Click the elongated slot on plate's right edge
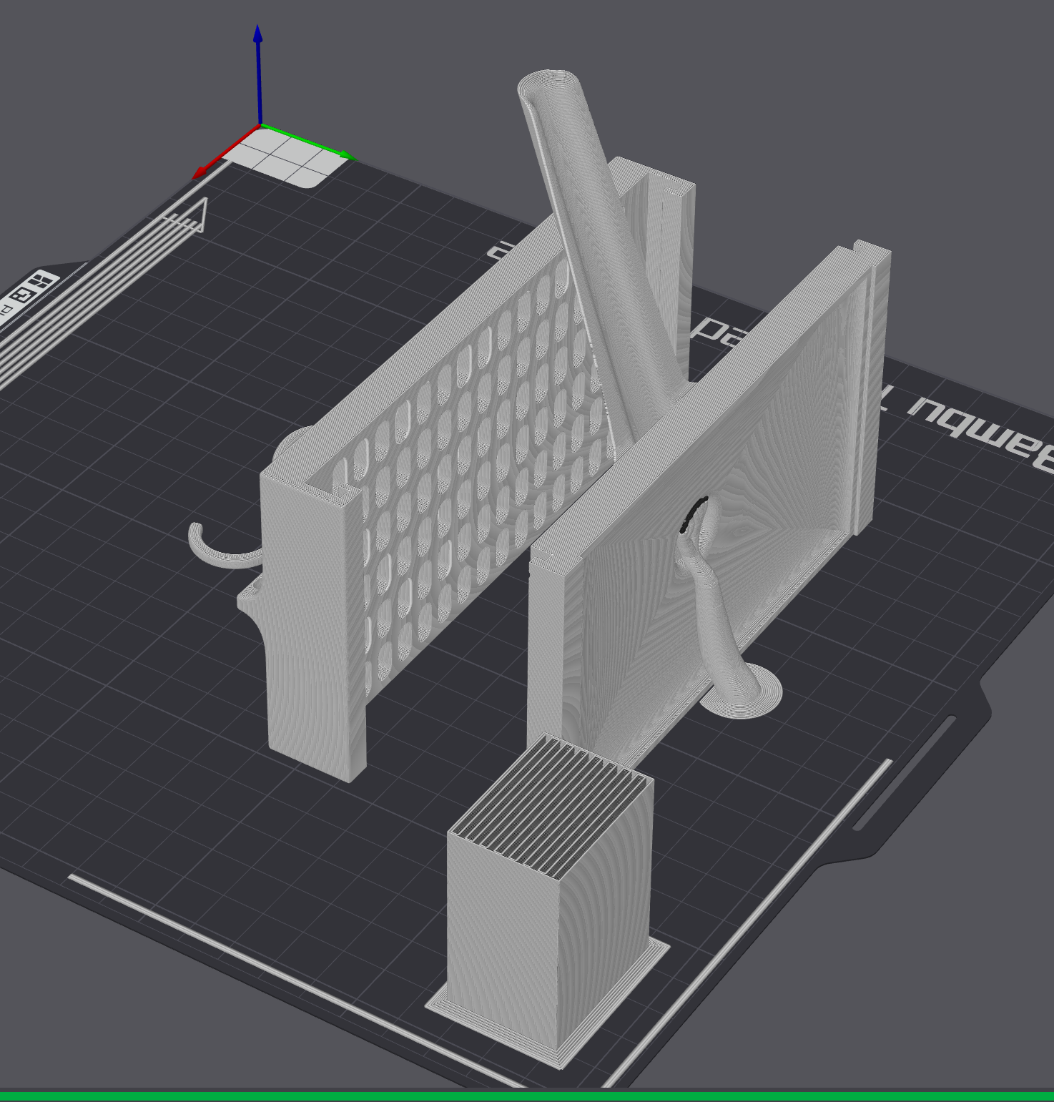Screen dimensions: 1054x1102 click(904, 774)
